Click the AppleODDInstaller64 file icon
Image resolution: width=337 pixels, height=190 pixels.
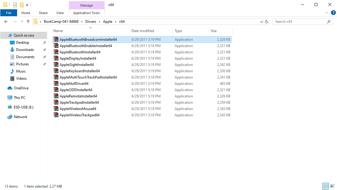click(x=56, y=90)
